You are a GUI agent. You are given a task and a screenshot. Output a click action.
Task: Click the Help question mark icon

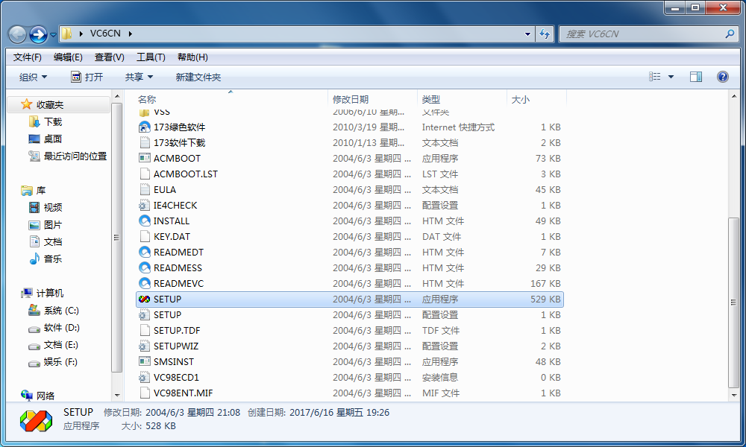[x=722, y=77]
